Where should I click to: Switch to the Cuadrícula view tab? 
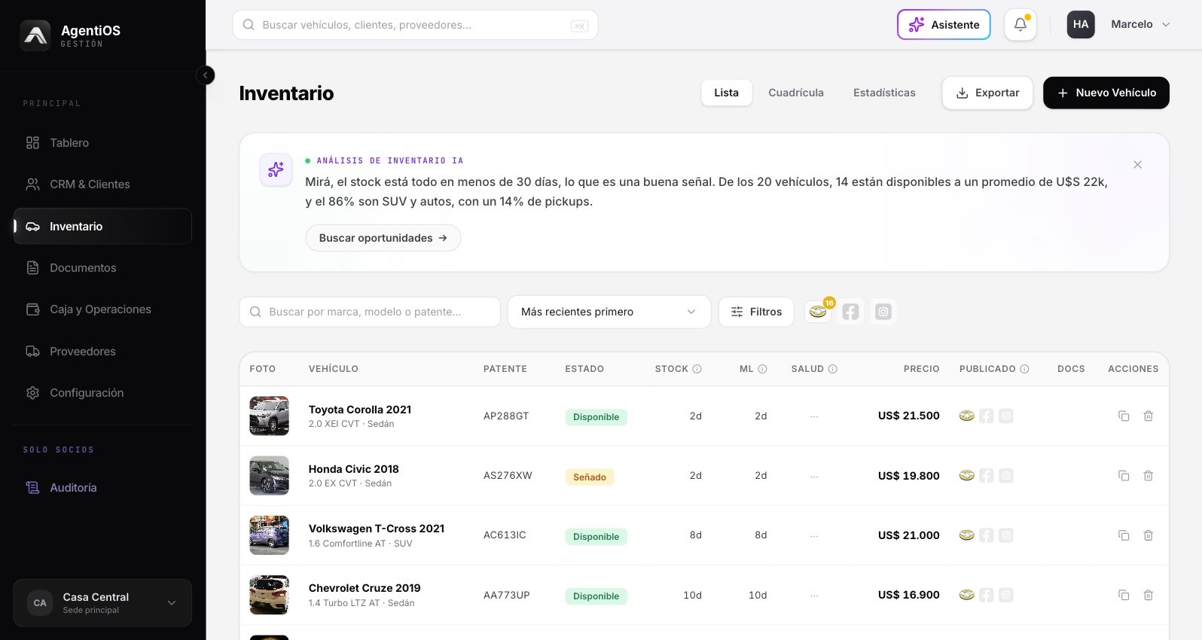pos(796,93)
